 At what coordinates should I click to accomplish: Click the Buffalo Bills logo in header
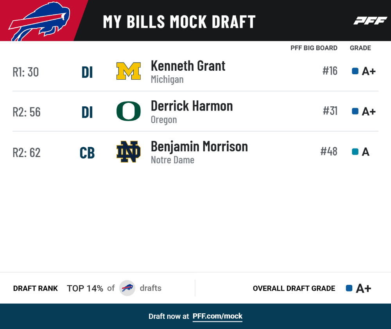(39, 21)
